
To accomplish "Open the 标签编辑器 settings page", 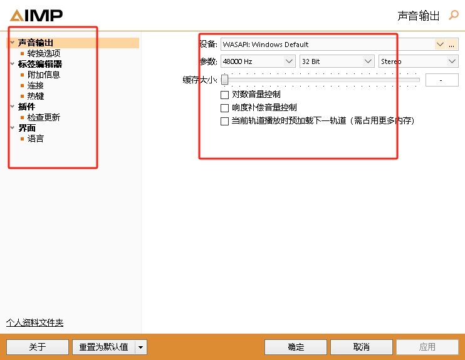I will coord(40,64).
